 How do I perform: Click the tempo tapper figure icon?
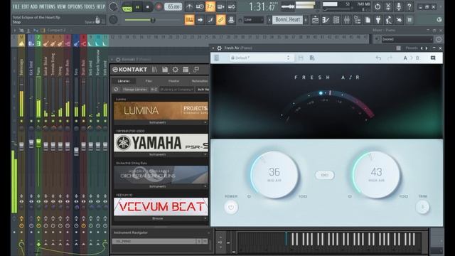389,20
